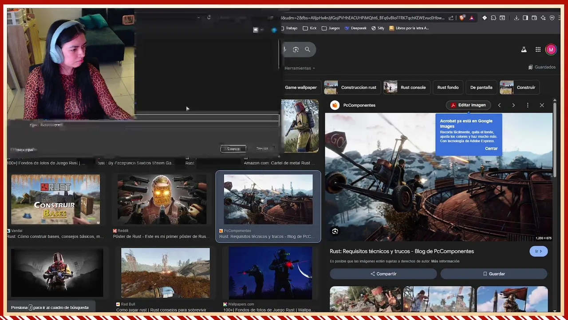Open the browser downloads icon
Screen dimensions: 568x320
tap(517, 18)
